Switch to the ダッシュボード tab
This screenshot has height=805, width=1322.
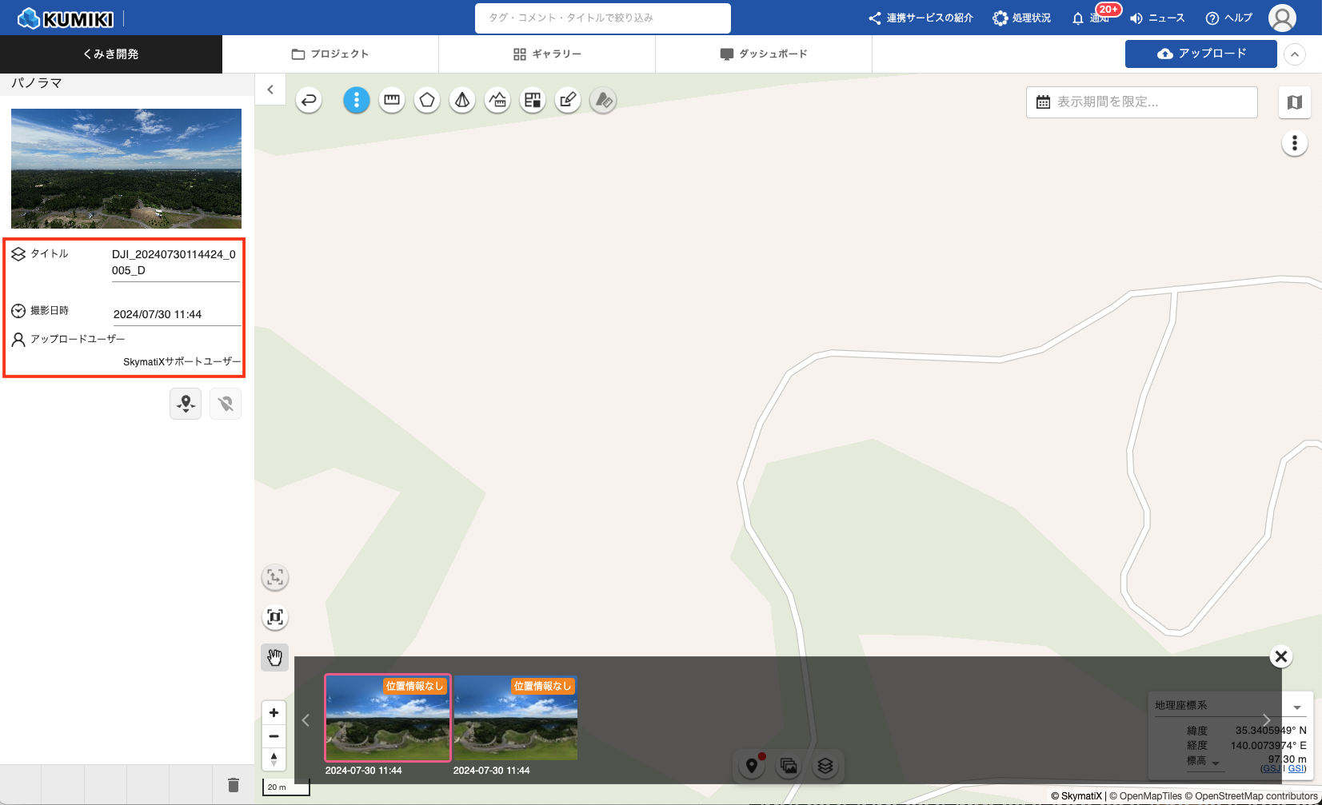coord(764,54)
